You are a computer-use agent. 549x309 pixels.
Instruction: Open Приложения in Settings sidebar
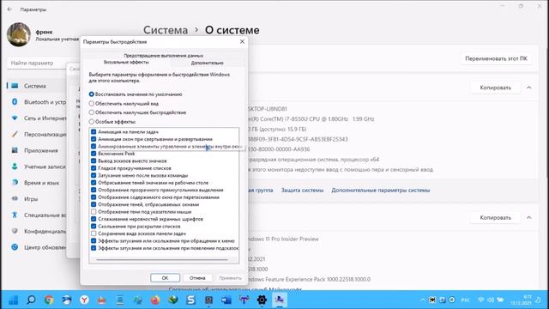point(37,150)
